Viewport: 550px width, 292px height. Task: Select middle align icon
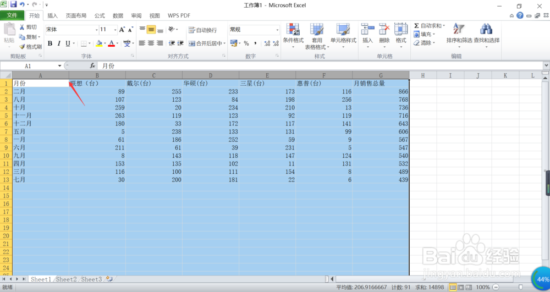point(151,30)
